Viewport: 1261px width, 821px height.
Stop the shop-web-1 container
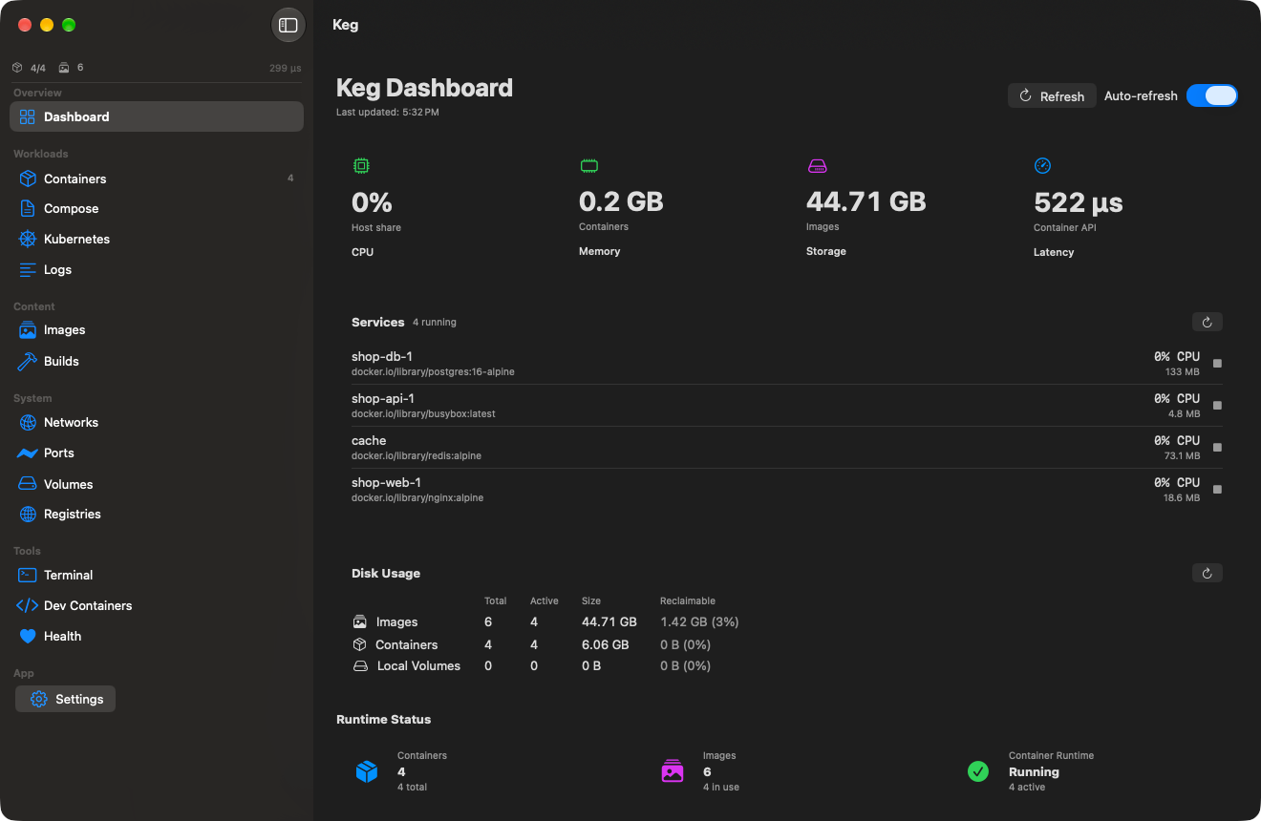point(1217,490)
